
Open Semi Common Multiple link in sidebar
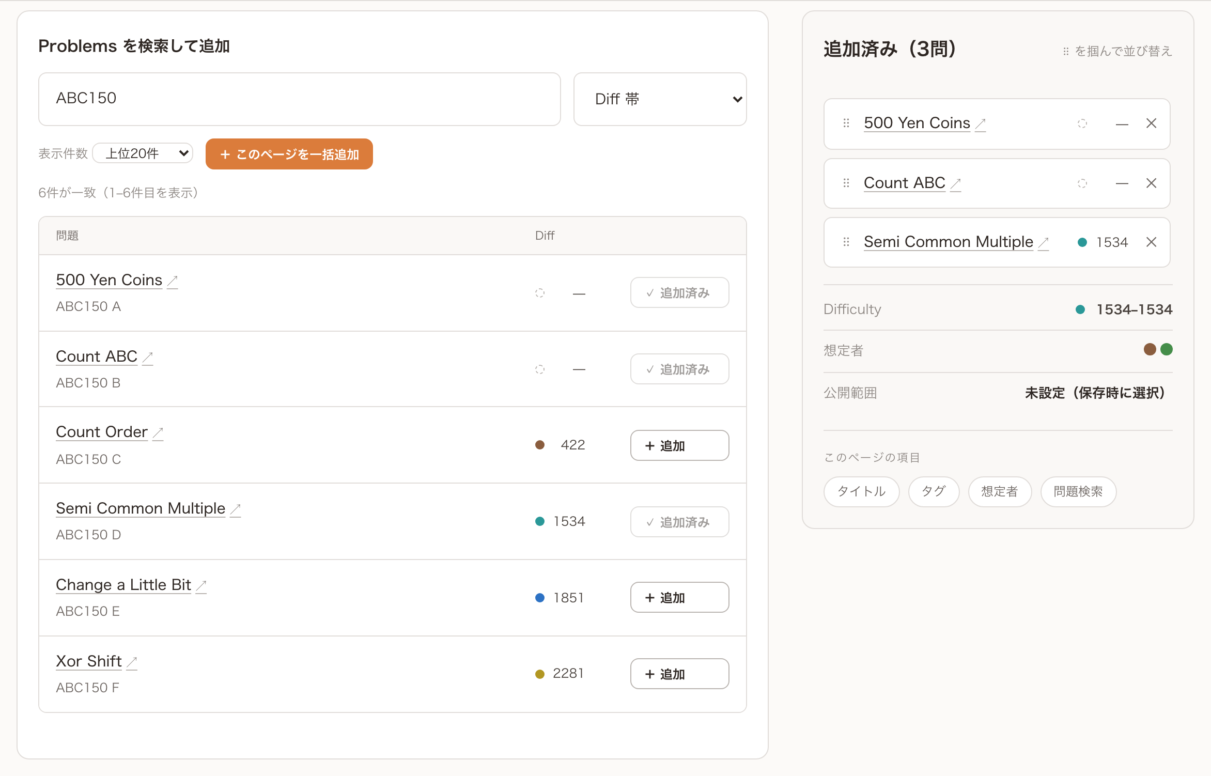(949, 242)
